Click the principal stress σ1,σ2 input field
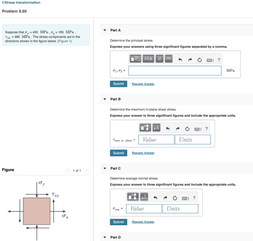The image size is (253, 241). click(x=175, y=71)
